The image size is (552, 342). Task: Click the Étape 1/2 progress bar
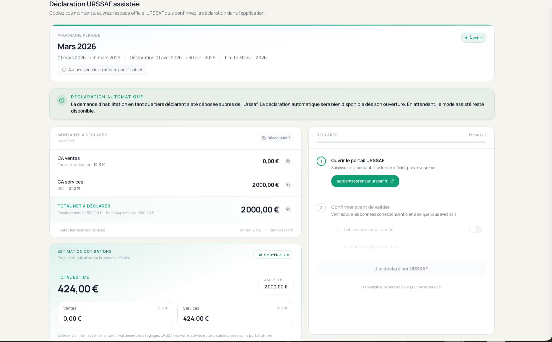(x=401, y=142)
